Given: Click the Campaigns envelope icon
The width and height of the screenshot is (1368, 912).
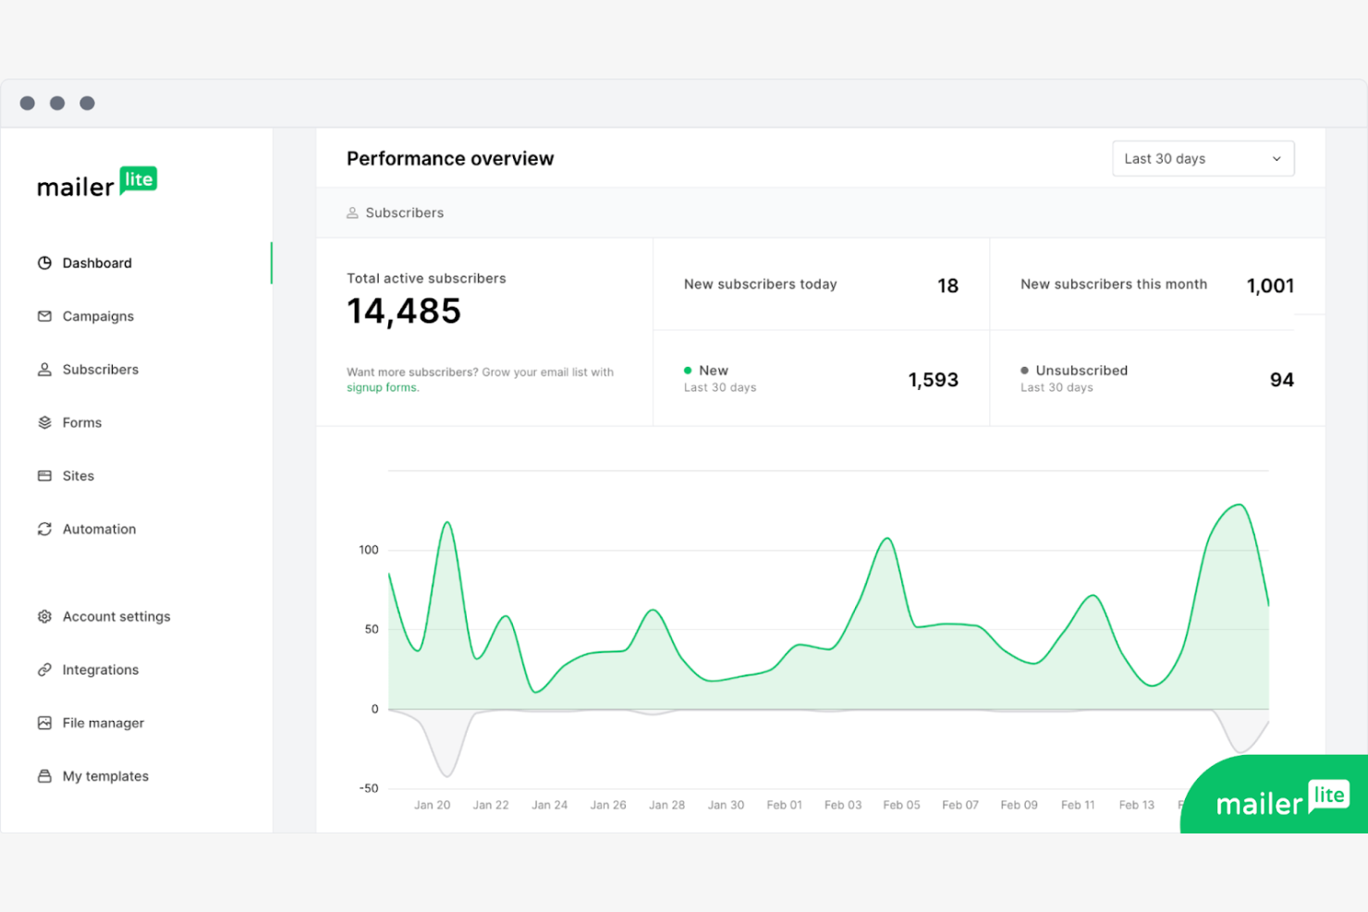Looking at the screenshot, I should pyautogui.click(x=44, y=316).
